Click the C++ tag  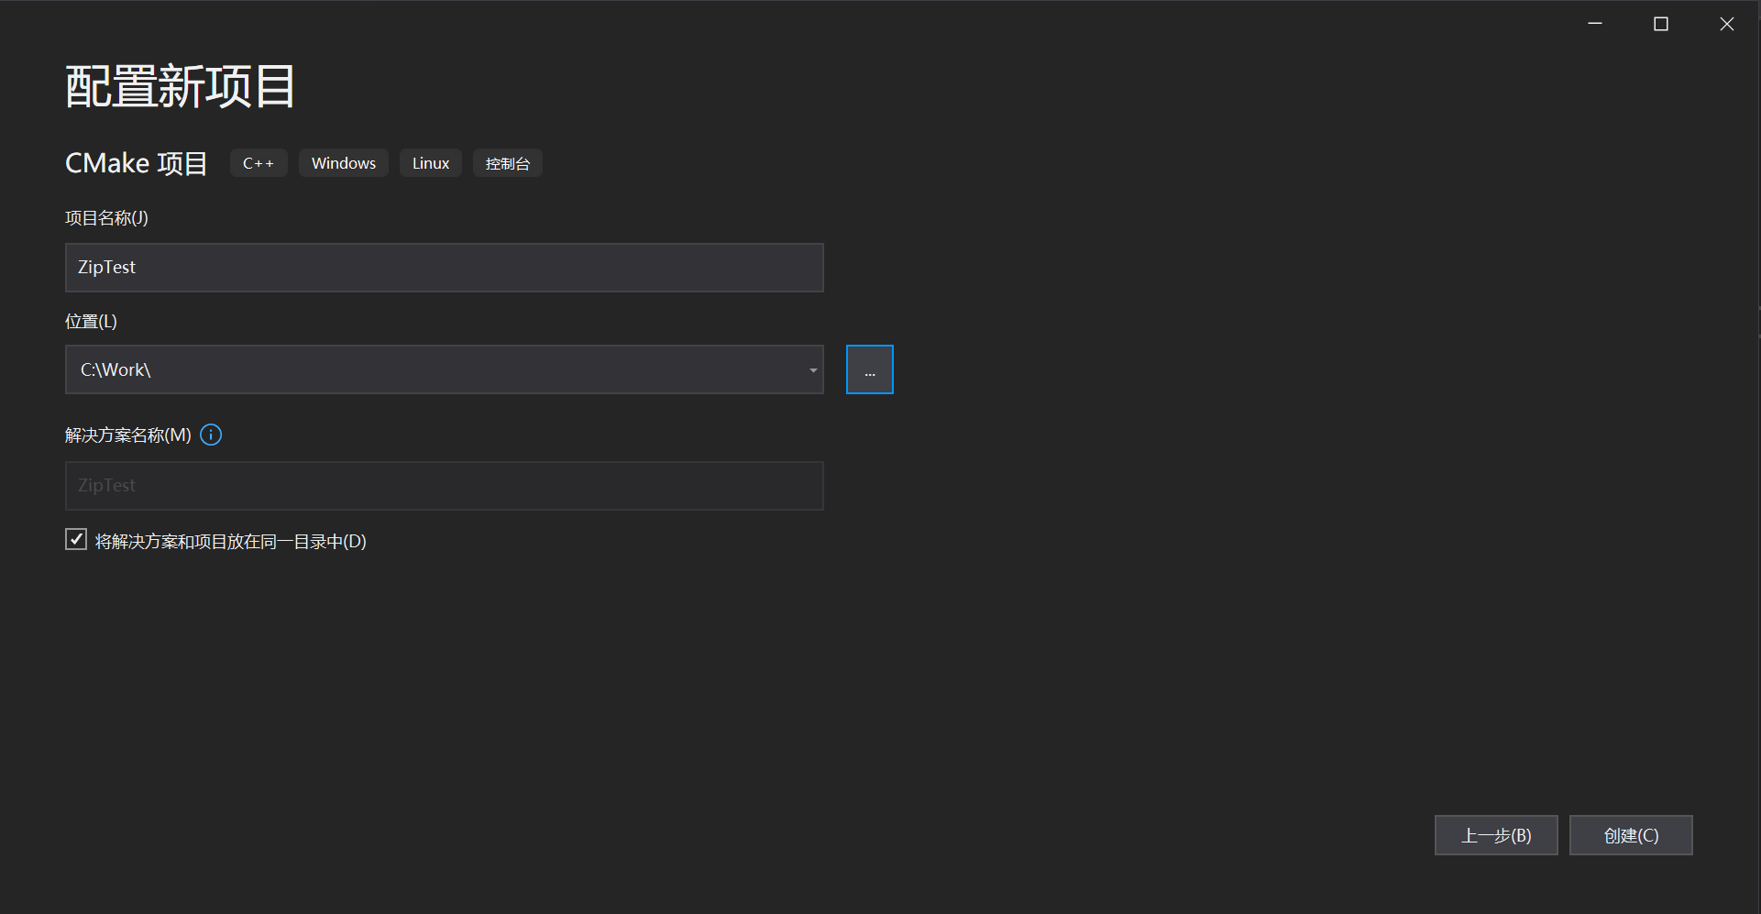[259, 163]
